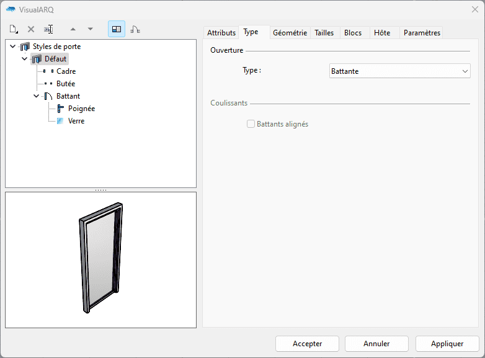Toggle the preview panel layout button
Viewport: 485px width, 358px height.
117,29
